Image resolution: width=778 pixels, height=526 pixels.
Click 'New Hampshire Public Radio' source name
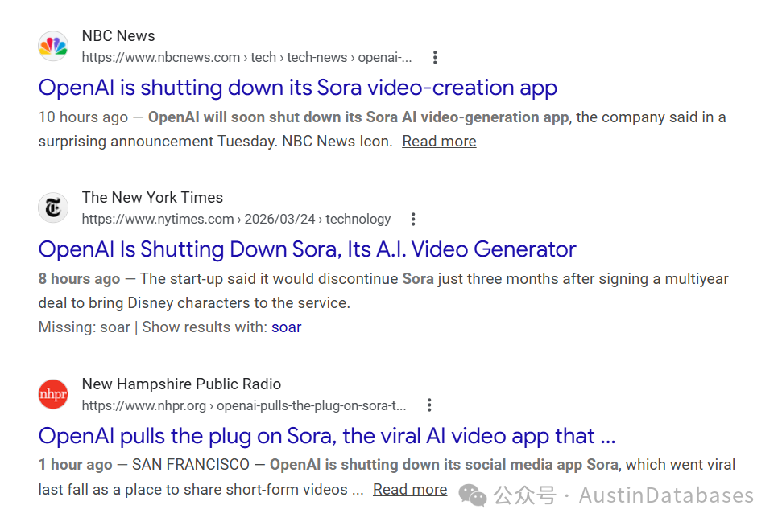[181, 384]
